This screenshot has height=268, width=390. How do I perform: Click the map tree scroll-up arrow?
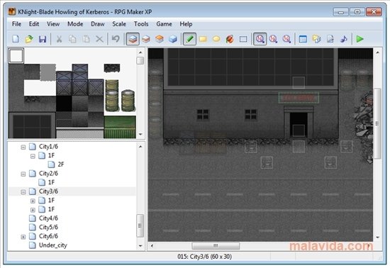point(140,147)
